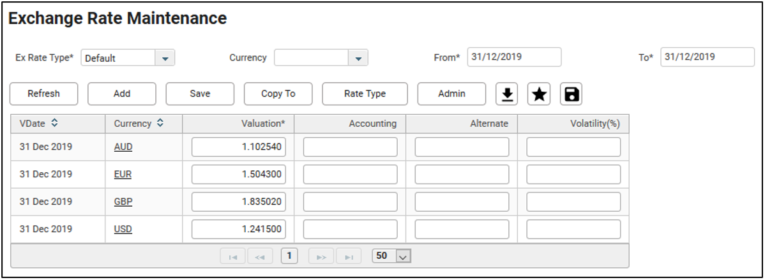Go to last page pagination icon

point(349,256)
